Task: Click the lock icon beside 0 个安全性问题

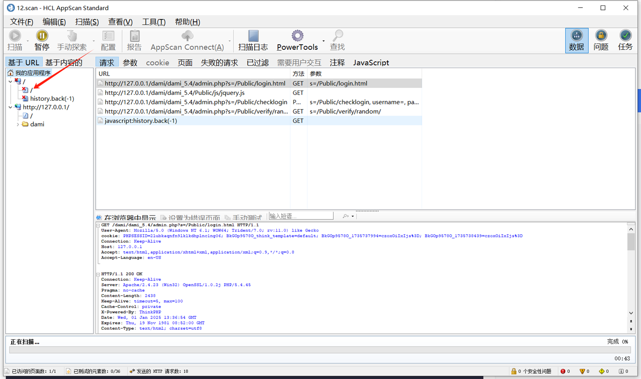Action: point(514,371)
